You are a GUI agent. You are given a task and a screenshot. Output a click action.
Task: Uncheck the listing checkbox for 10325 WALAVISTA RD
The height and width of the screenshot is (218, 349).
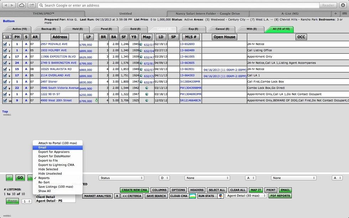click(5, 69)
